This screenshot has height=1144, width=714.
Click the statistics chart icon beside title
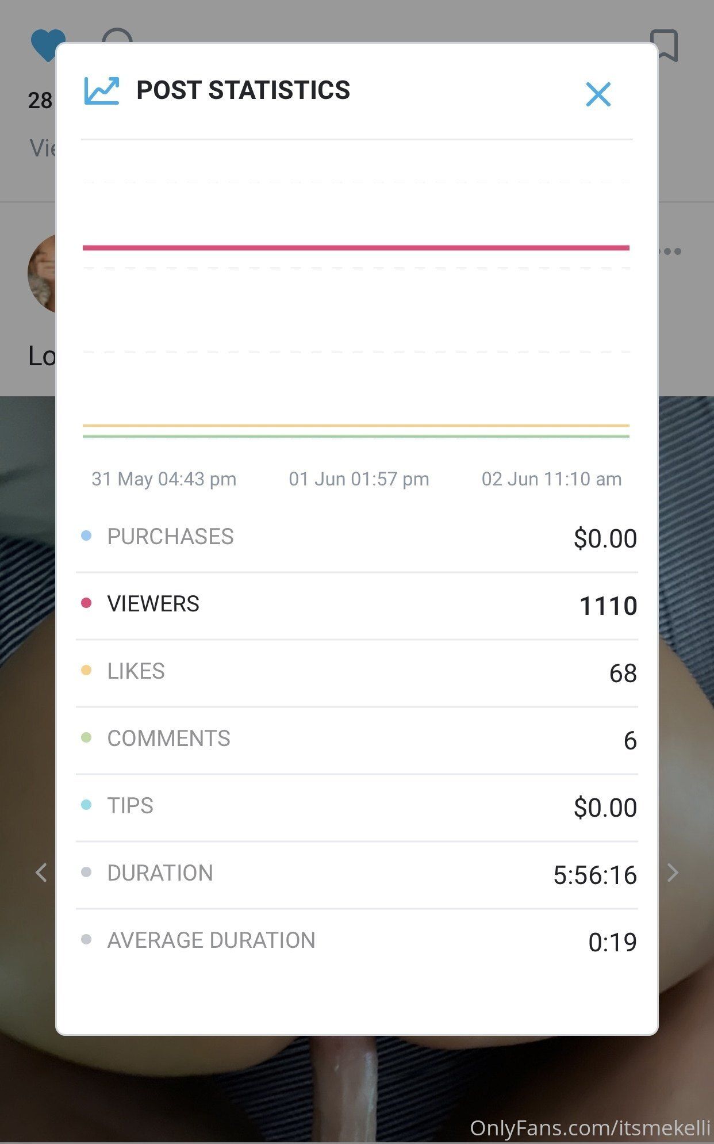click(102, 91)
